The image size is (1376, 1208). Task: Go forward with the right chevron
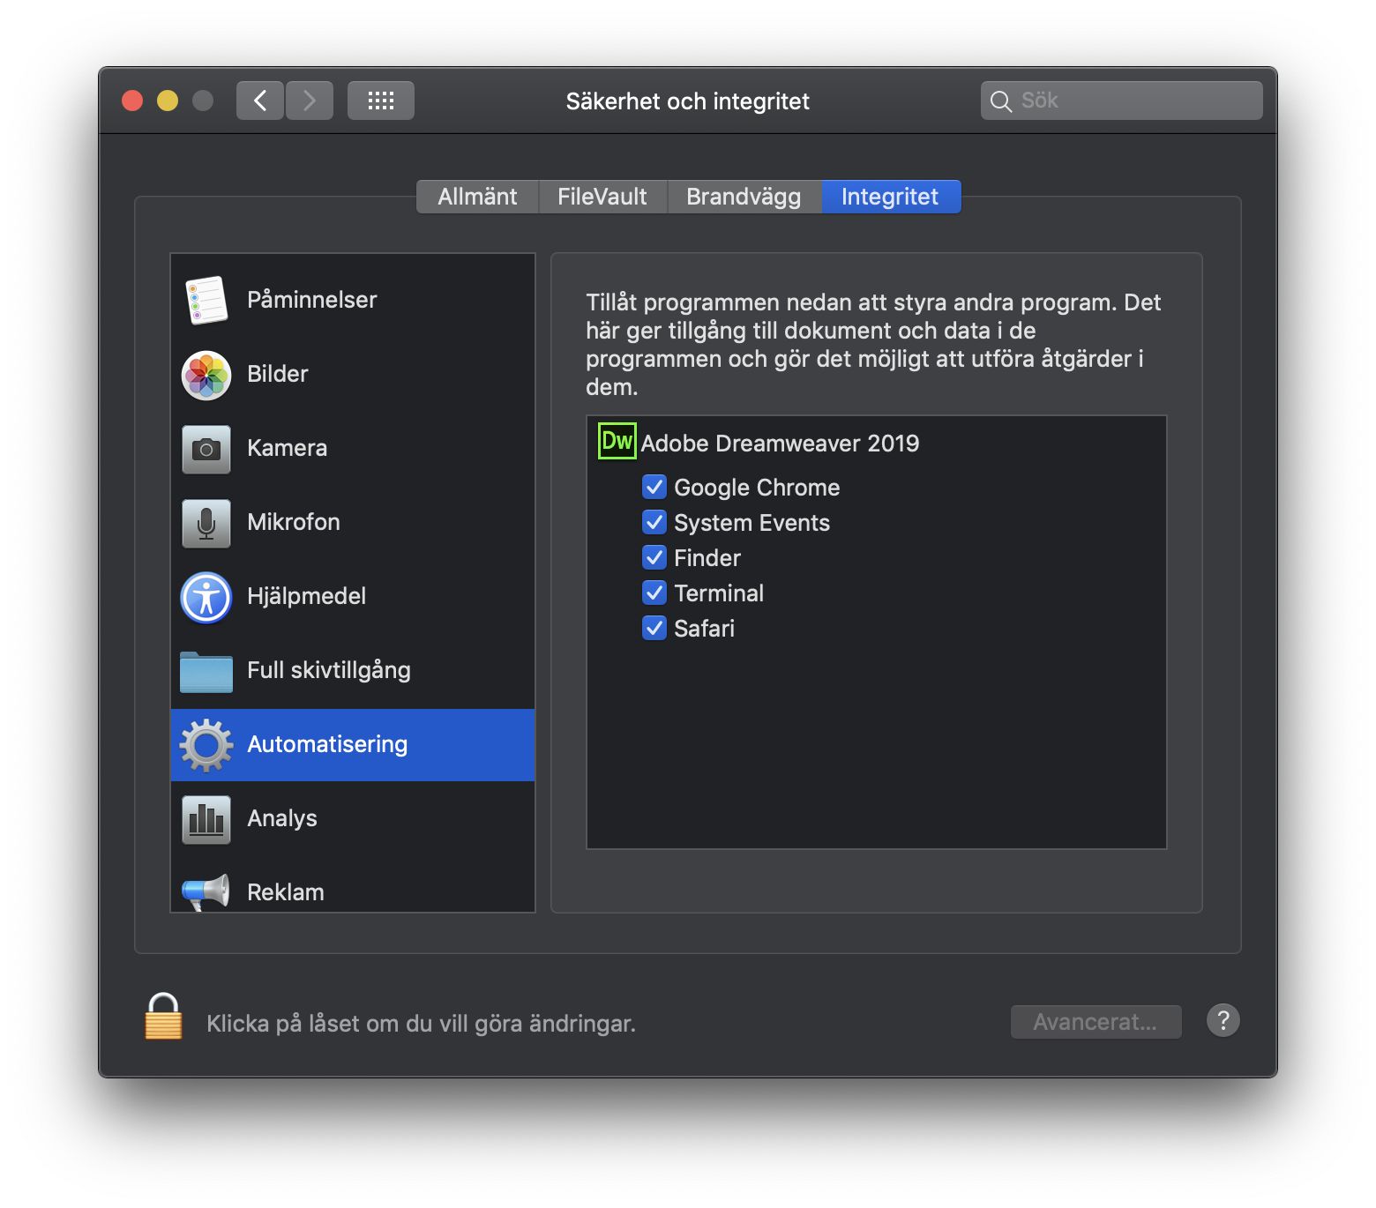[310, 101]
